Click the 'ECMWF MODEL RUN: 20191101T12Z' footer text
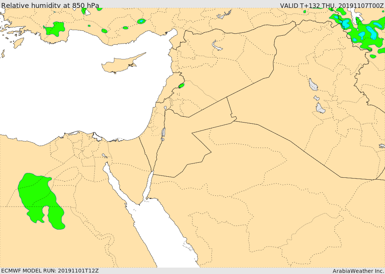385x274 pixels. 50,271
